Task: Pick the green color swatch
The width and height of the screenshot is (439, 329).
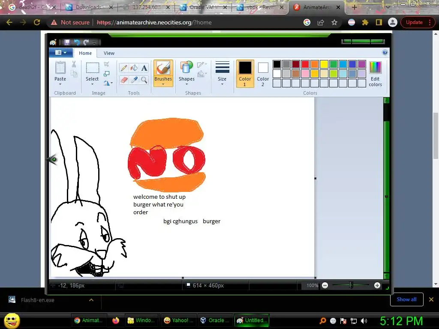Action: (x=334, y=64)
